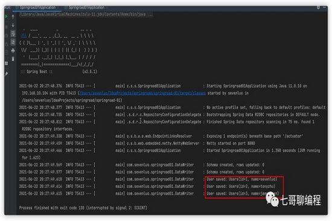
Task: Click the 'Process finished with exit code 130' line
Action: click(83, 208)
